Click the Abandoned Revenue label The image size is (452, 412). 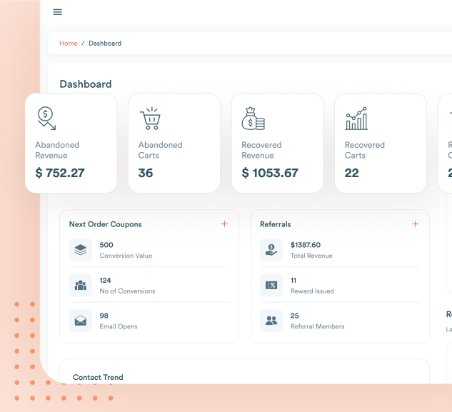pos(57,150)
